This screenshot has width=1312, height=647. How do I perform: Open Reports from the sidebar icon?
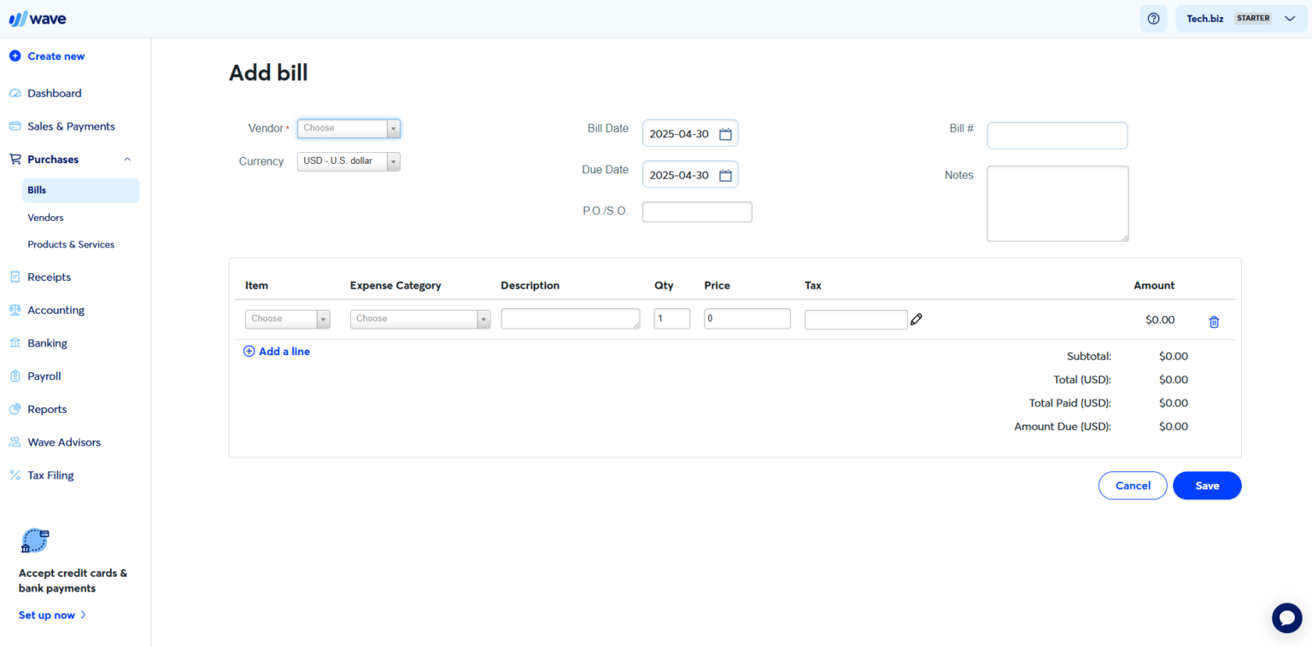coord(14,409)
